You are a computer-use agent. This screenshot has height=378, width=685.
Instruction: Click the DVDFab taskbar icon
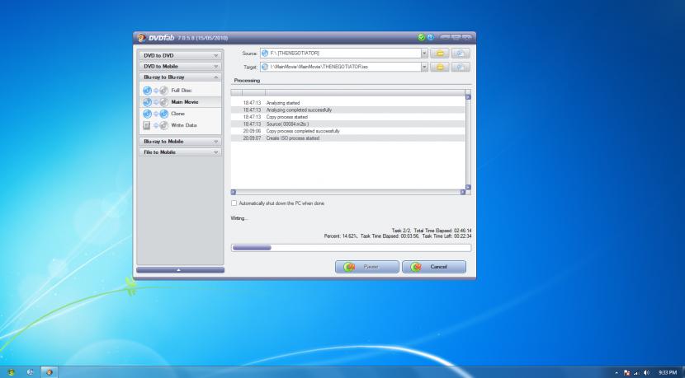pyautogui.click(x=50, y=372)
